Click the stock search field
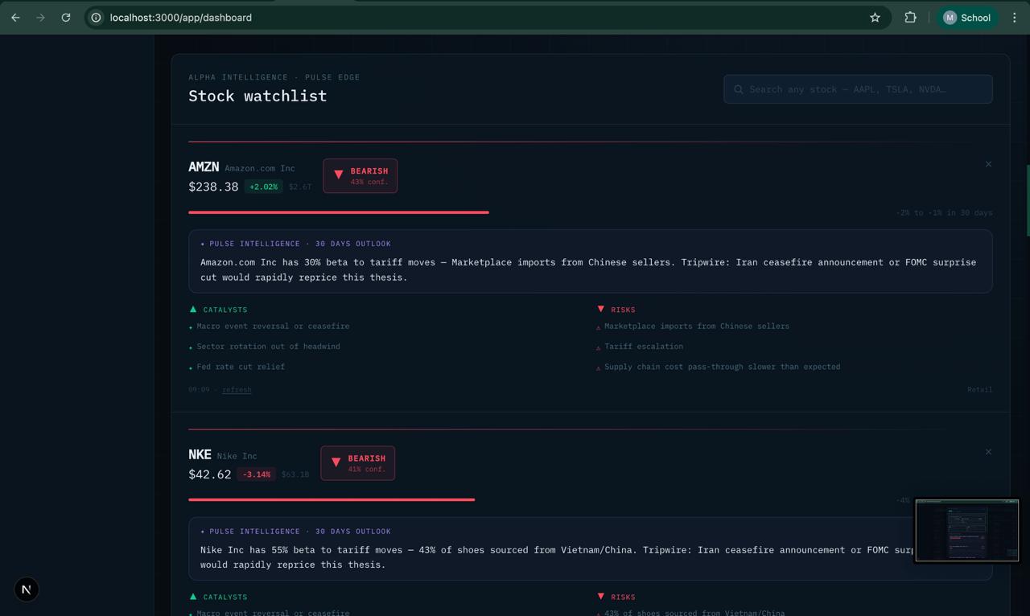This screenshot has width=1030, height=616. 858,89
